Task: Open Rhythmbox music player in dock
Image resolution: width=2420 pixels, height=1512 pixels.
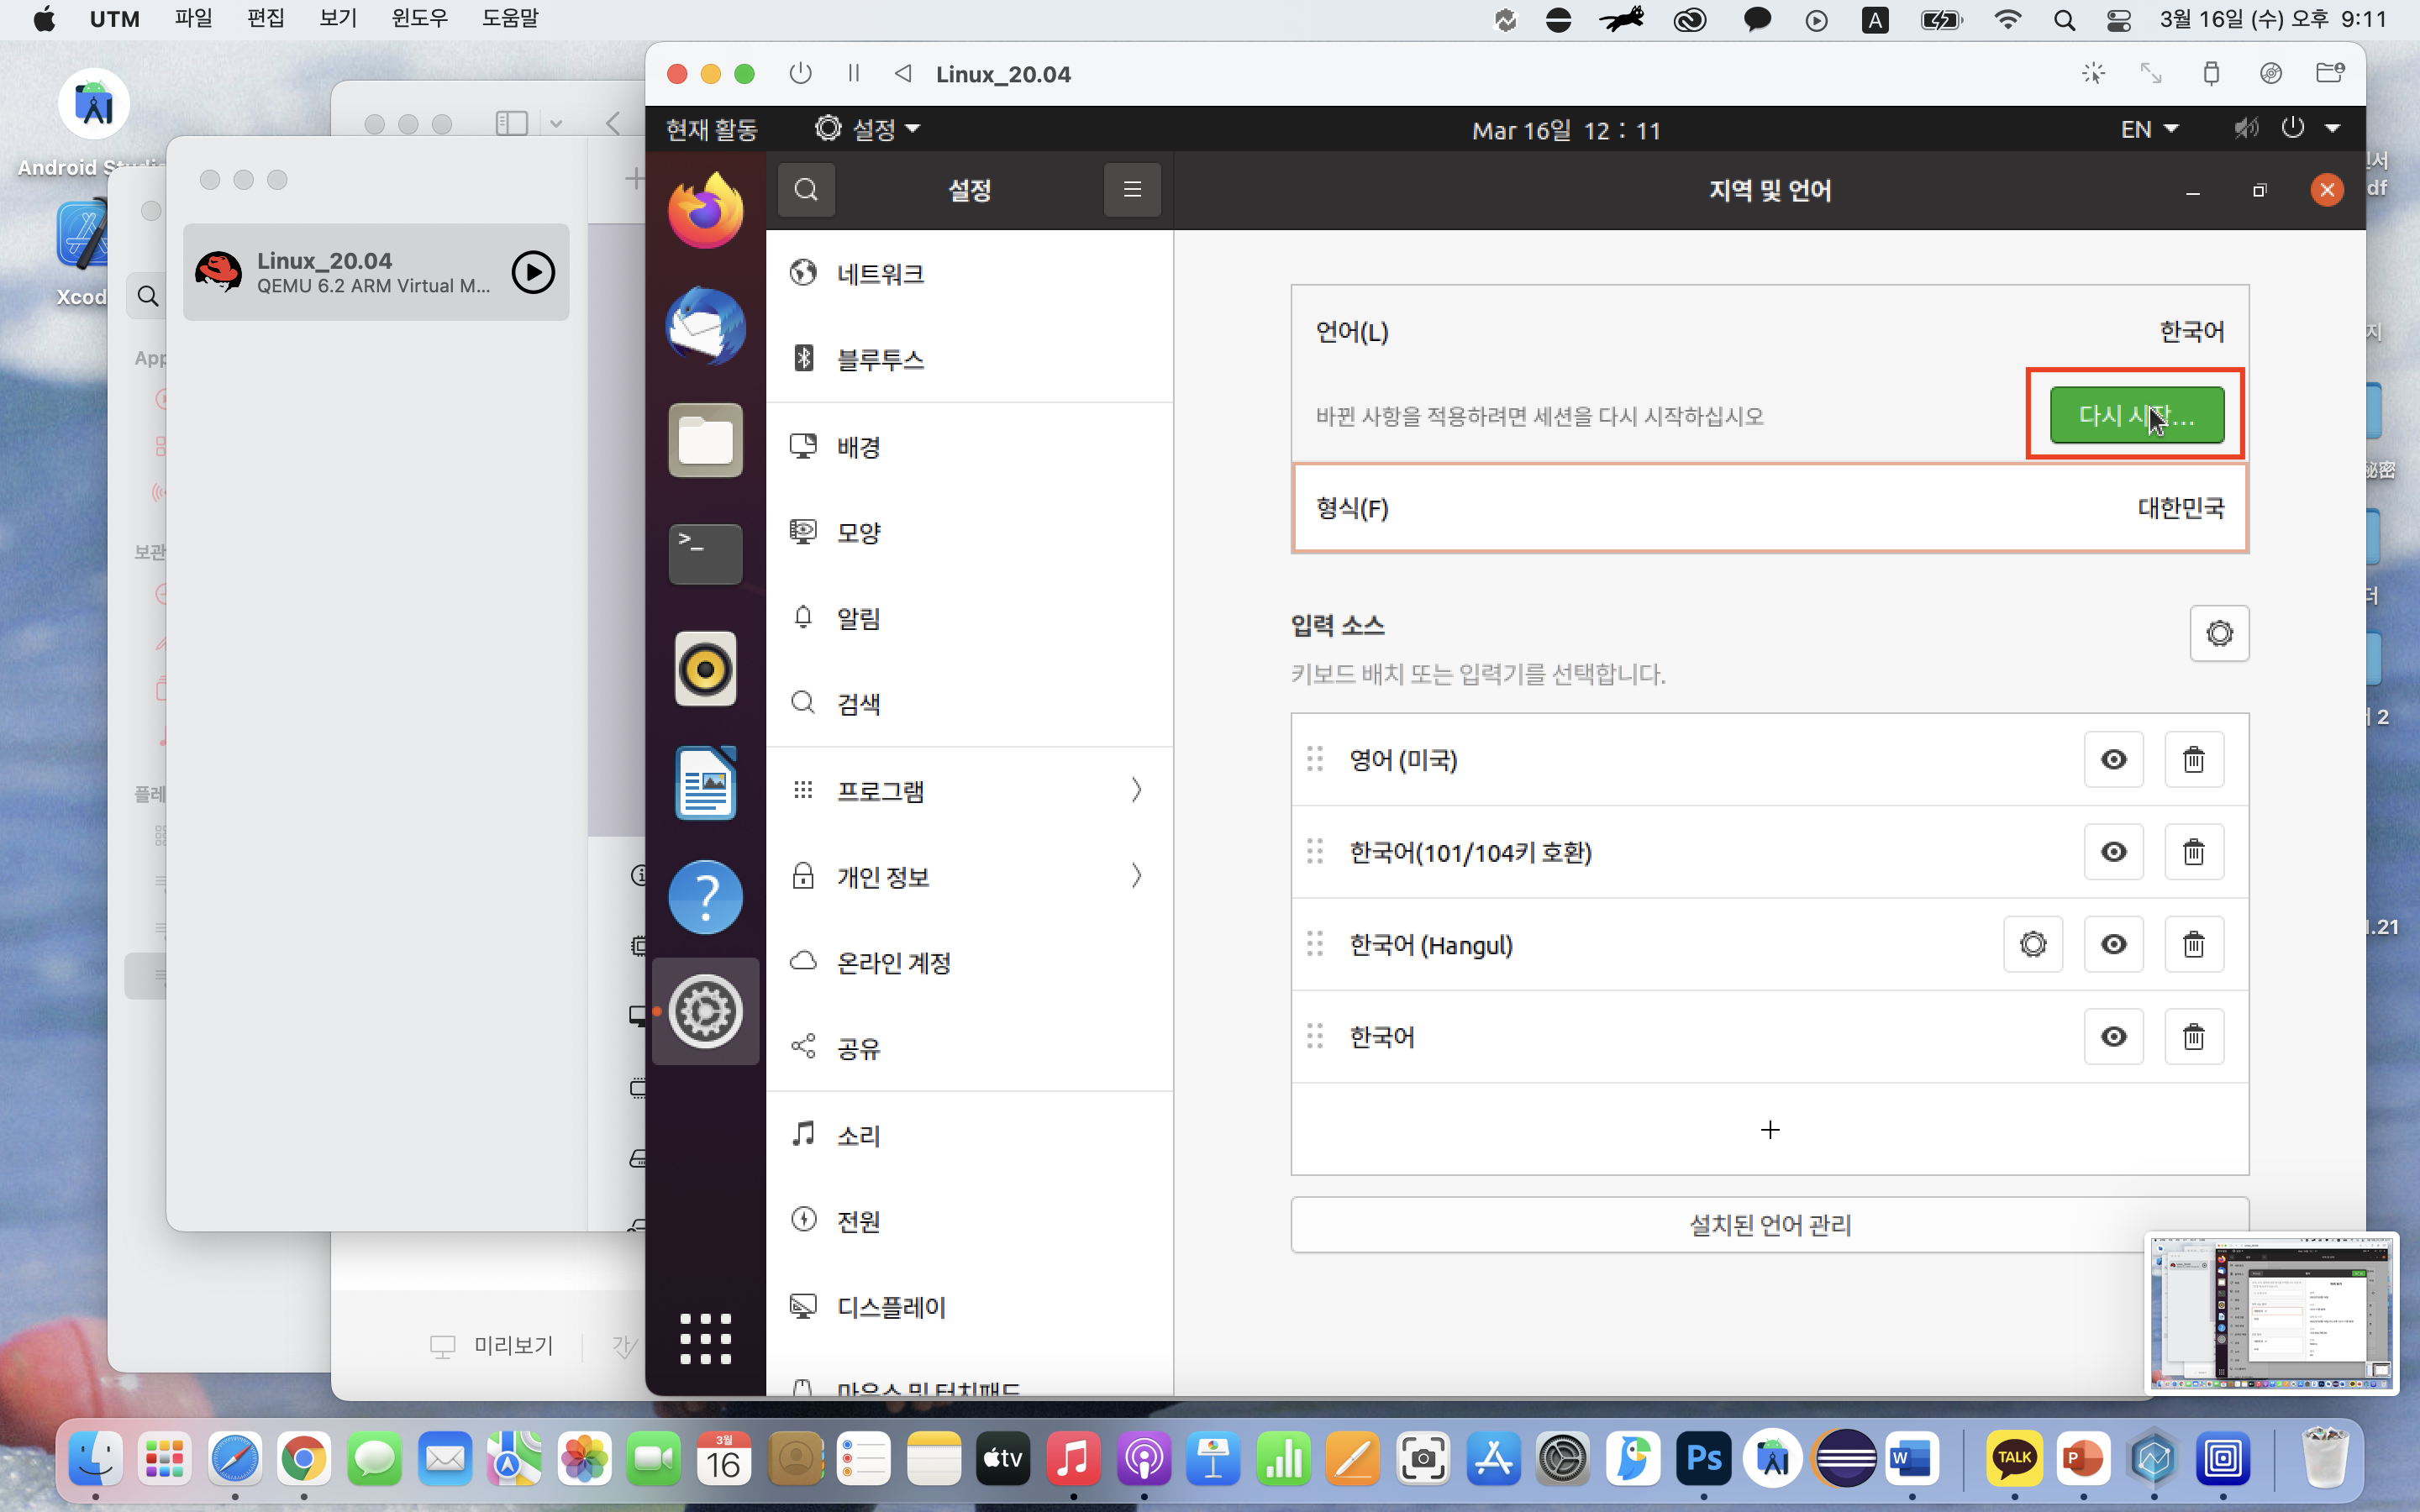Action: pos(705,669)
